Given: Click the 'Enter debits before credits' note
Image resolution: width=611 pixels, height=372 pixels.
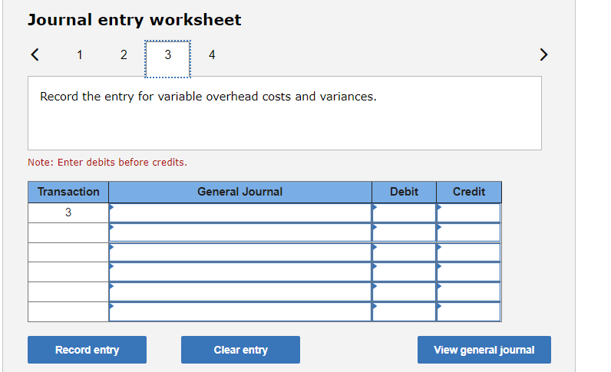Looking at the screenshot, I should (107, 162).
